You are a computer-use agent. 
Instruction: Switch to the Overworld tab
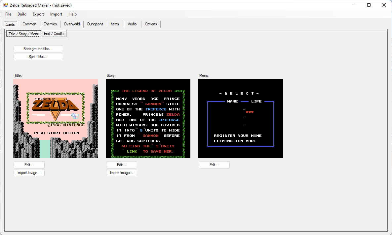tap(72, 24)
